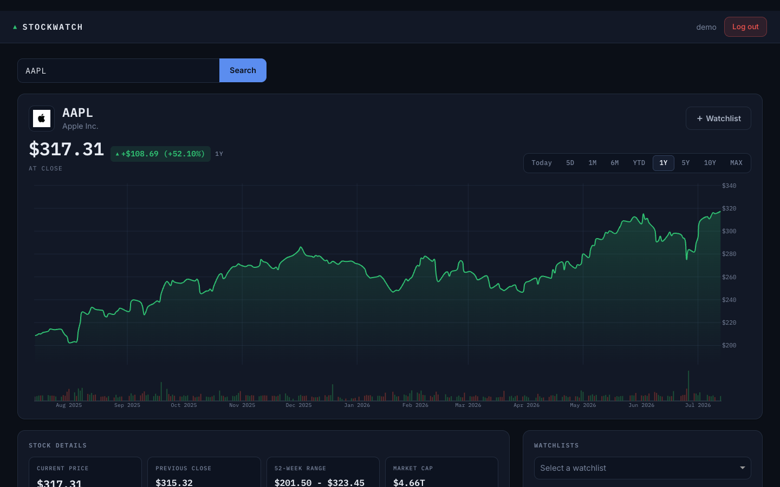Screen dimensions: 780x487
Task: Click the AT CLOSE label
Action: tap(45, 169)
